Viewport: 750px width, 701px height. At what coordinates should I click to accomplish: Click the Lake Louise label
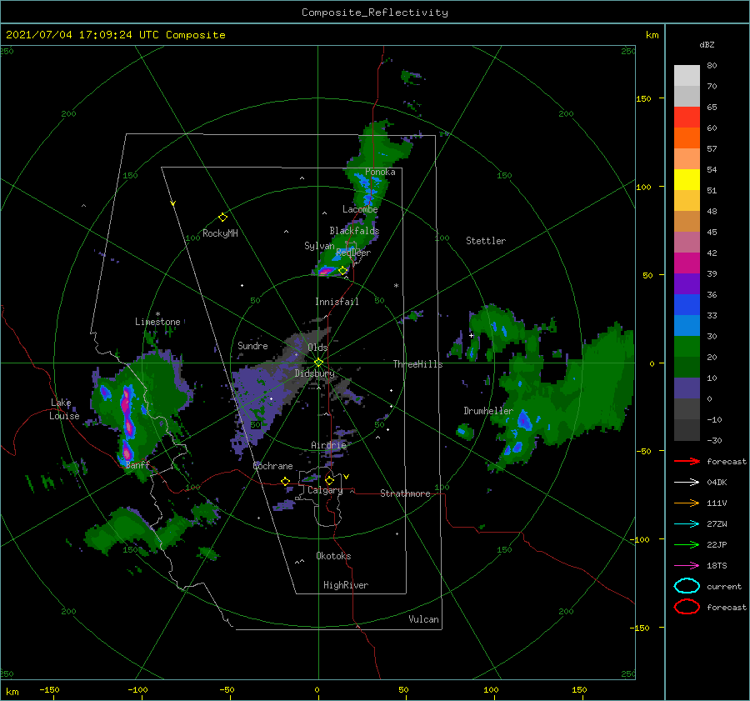coord(65,409)
